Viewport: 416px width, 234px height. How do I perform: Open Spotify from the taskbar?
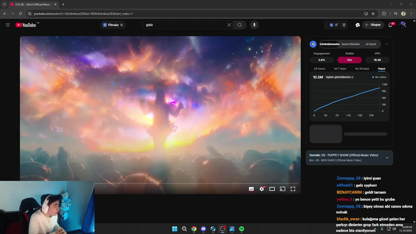[x=241, y=229]
